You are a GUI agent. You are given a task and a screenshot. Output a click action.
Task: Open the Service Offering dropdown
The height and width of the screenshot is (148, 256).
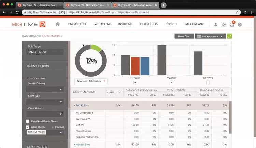45,89
